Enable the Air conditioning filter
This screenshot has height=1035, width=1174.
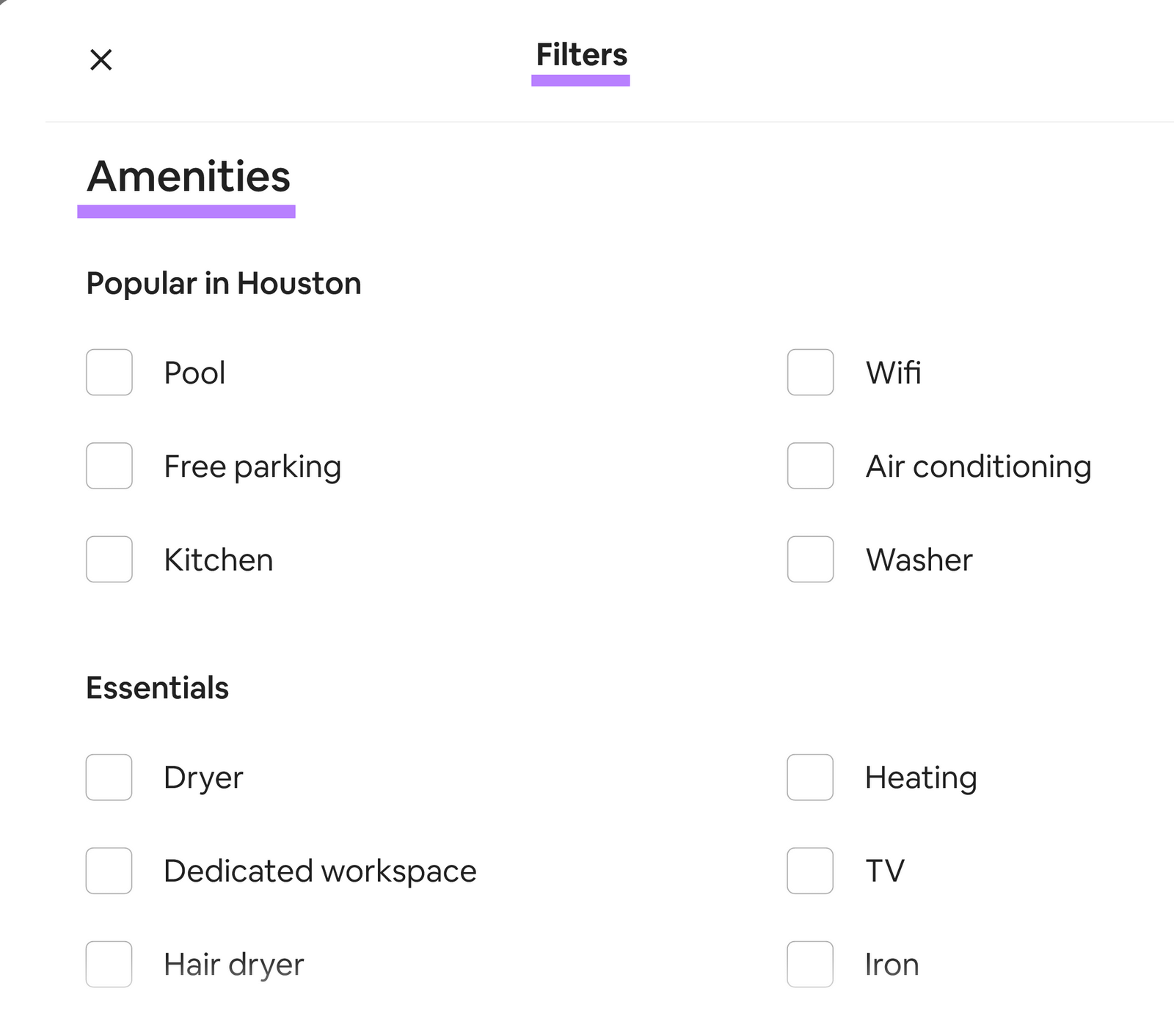pyautogui.click(x=809, y=466)
